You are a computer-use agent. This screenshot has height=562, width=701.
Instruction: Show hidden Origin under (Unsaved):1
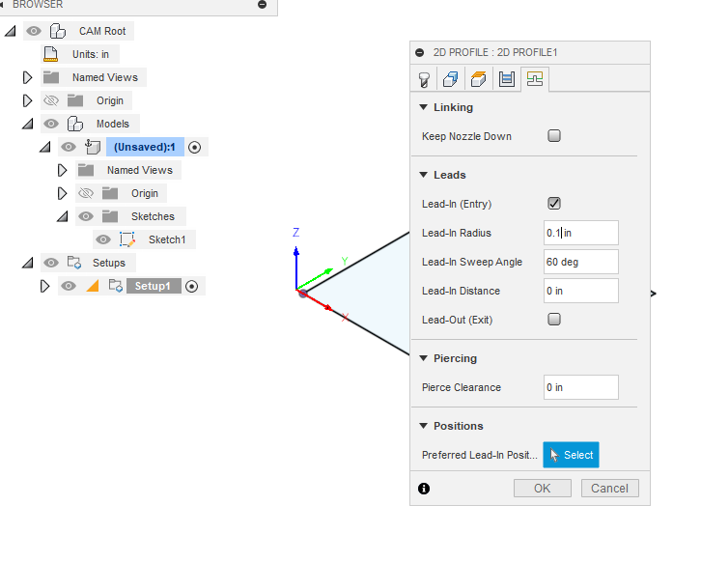[x=86, y=193]
